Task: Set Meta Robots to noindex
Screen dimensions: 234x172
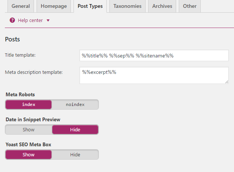Action: (x=75, y=104)
